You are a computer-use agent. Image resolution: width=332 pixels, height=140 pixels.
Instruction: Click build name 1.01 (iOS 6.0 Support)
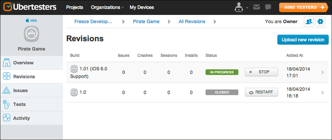89,72
